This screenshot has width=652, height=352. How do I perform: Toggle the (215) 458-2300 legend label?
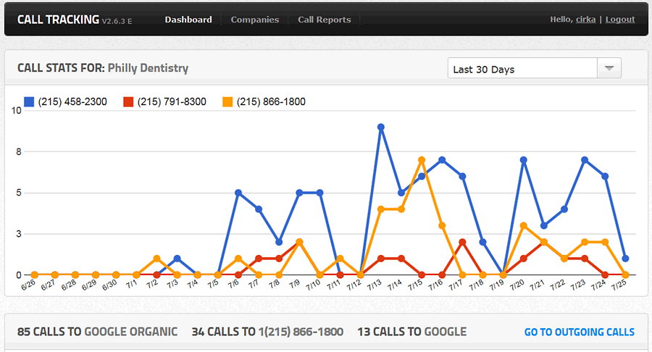click(x=72, y=102)
